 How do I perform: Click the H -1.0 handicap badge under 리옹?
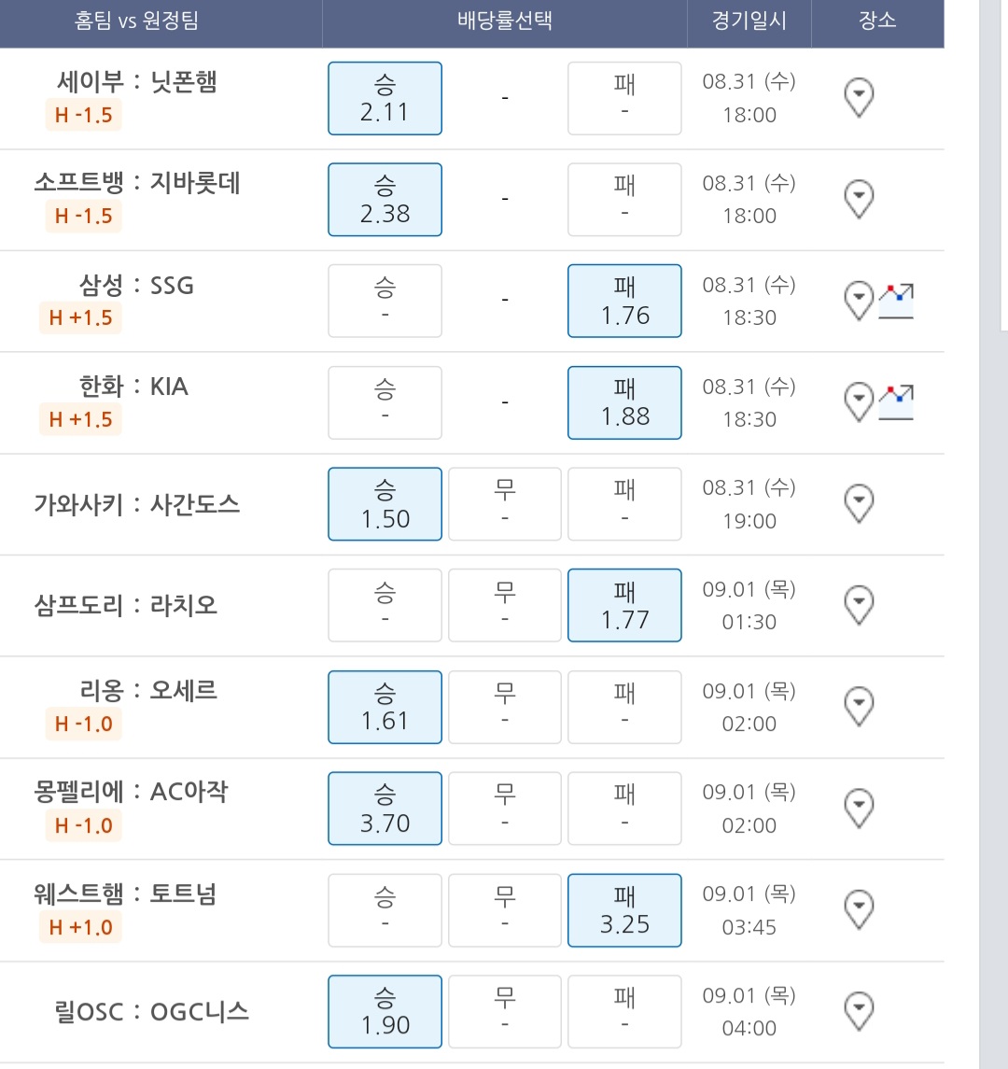click(x=83, y=724)
